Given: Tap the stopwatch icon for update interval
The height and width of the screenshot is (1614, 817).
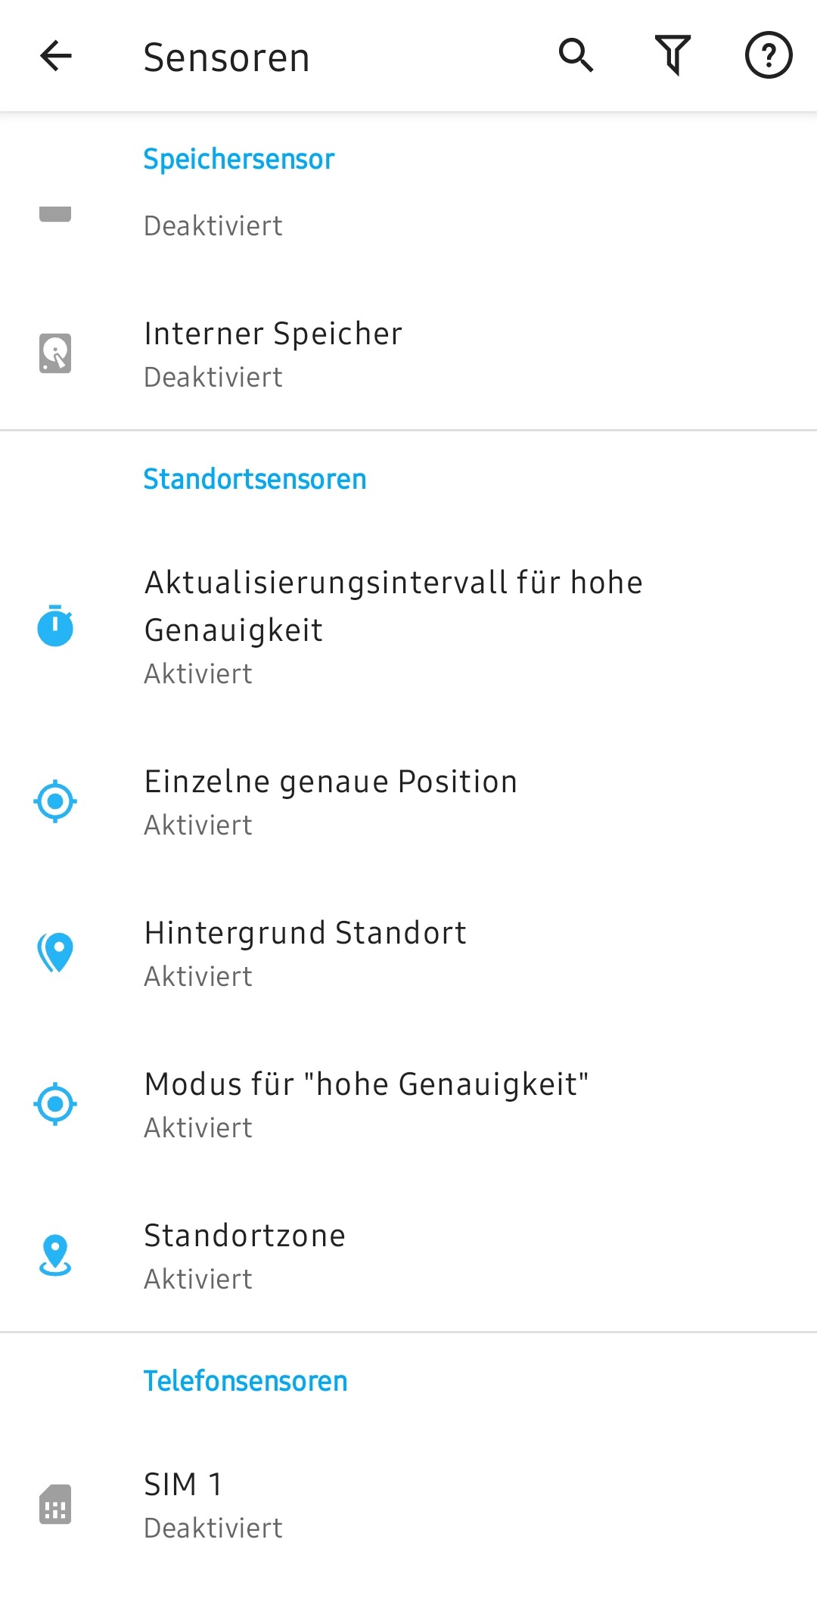Looking at the screenshot, I should (55, 626).
